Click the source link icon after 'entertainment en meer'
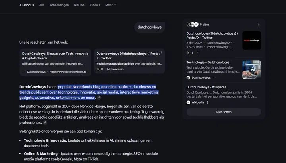 click(99, 98)
